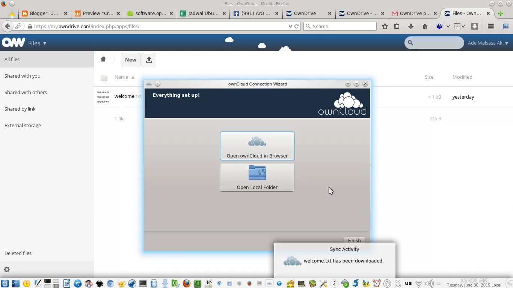The width and height of the screenshot is (513, 288).
Task: Open the alarm clock tray icon
Action: coord(377,283)
